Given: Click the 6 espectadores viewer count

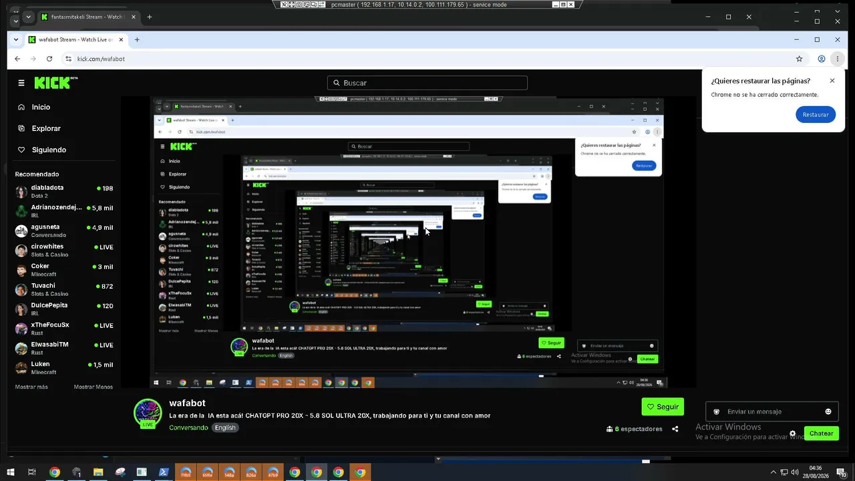Looking at the screenshot, I should [x=635, y=429].
